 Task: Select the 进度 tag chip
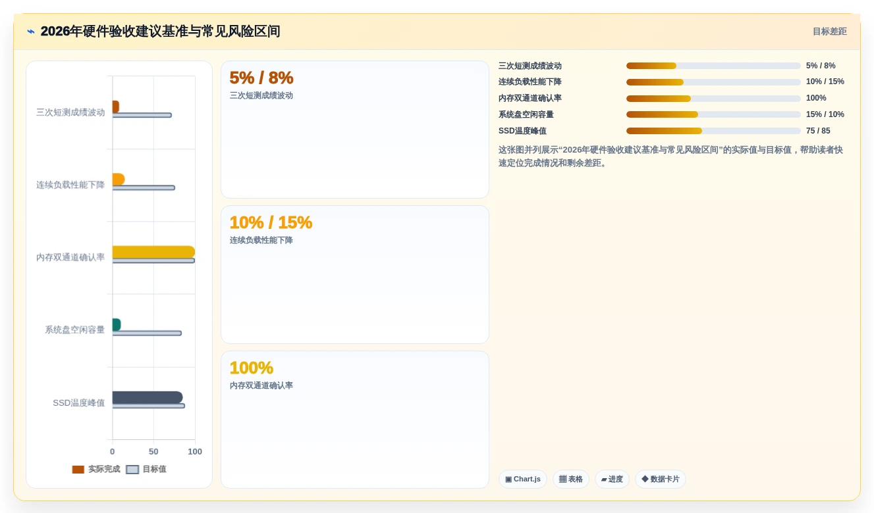click(x=612, y=479)
